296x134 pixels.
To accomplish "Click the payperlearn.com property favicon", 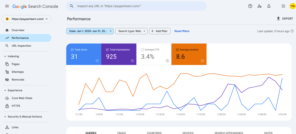I will point(7,19).
